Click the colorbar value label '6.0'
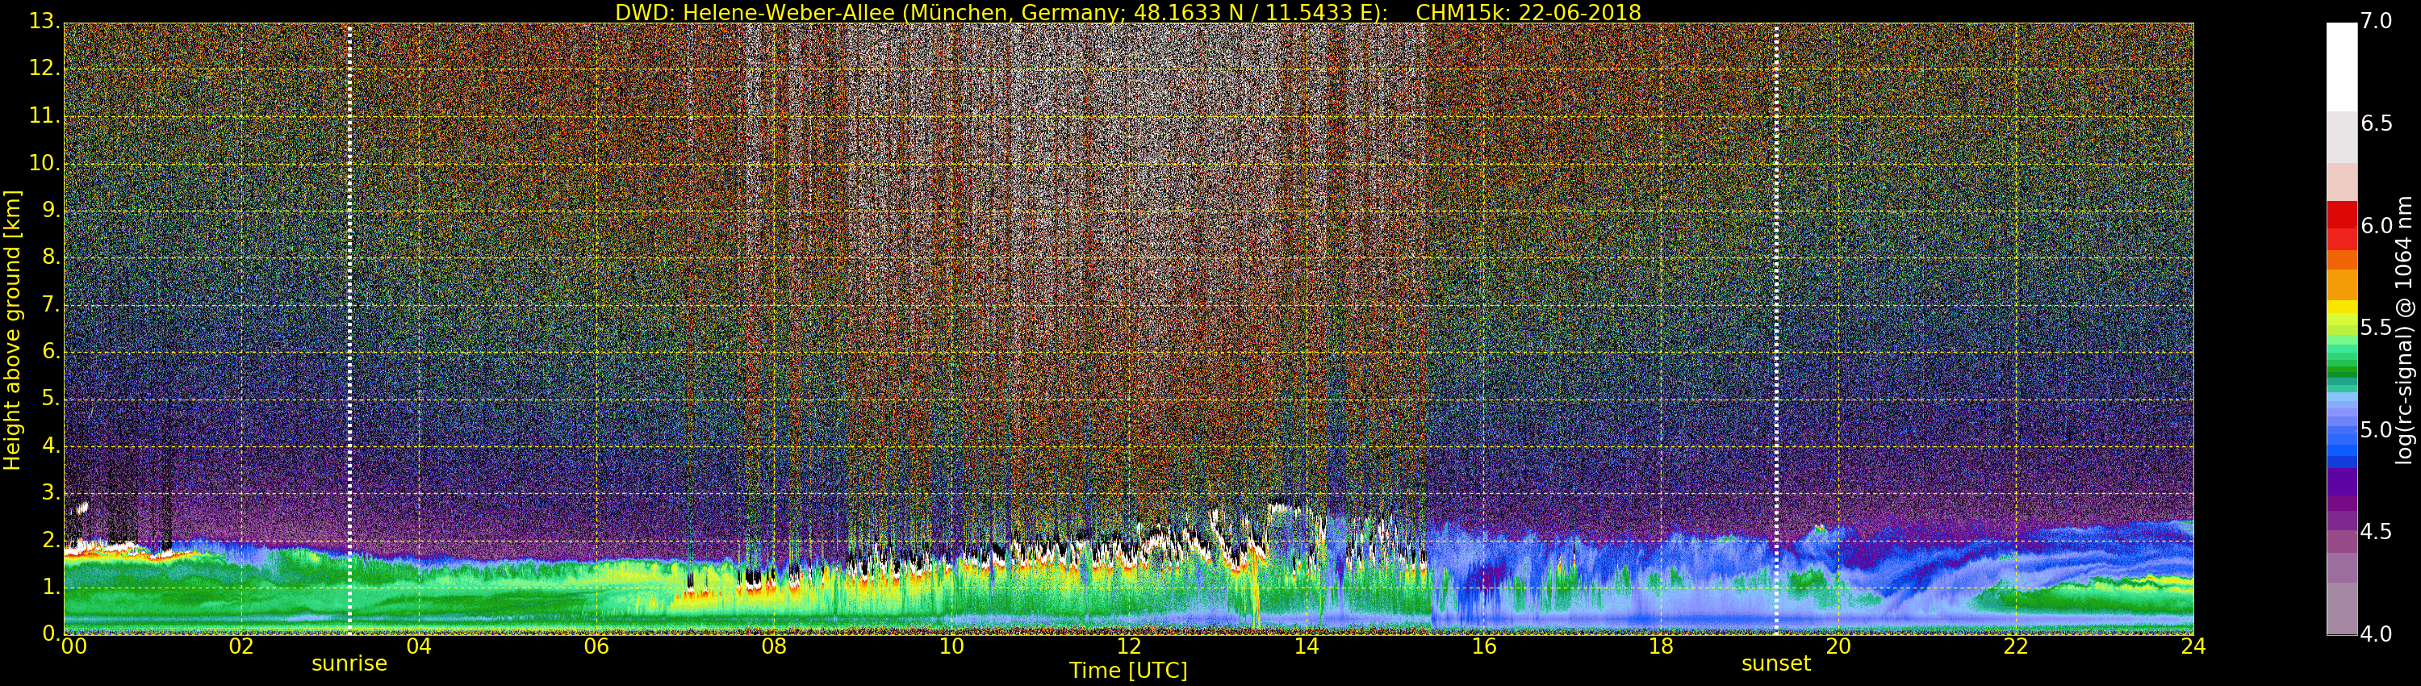Screen dimensions: 2421x686 tap(2377, 225)
